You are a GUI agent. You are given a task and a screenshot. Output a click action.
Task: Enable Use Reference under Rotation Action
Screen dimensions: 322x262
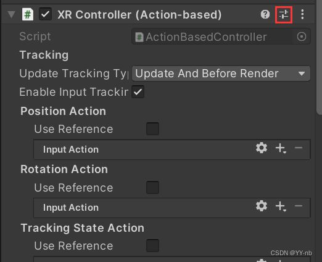(152, 188)
